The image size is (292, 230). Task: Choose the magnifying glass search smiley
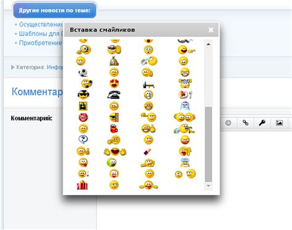click(84, 50)
